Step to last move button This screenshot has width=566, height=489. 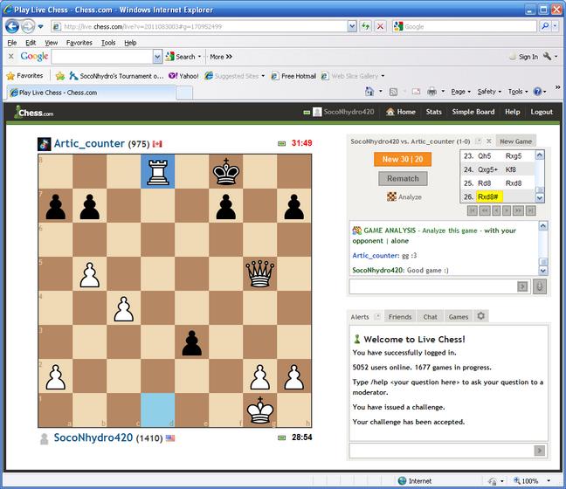point(531,210)
